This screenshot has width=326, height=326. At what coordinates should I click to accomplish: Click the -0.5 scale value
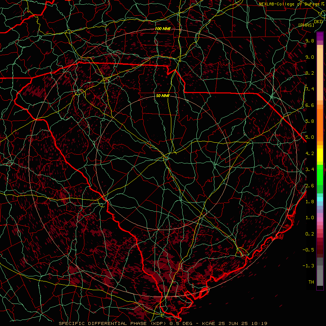click(308, 250)
